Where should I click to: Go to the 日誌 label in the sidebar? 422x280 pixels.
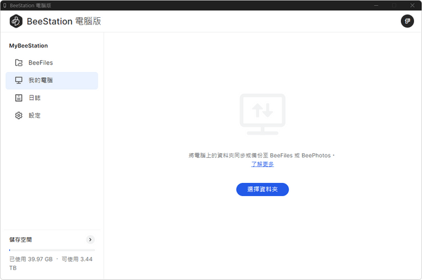34,98
